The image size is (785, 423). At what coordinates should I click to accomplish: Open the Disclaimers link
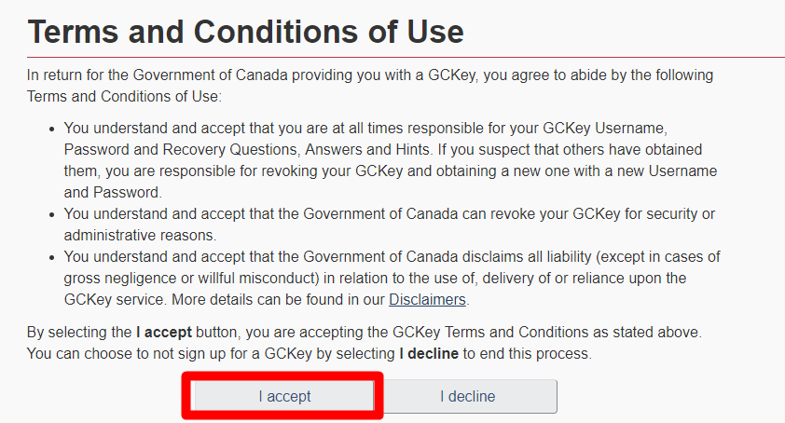pyautogui.click(x=427, y=300)
